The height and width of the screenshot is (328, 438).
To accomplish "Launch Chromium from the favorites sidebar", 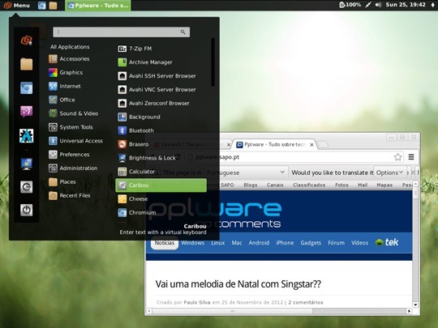I will coord(27,87).
